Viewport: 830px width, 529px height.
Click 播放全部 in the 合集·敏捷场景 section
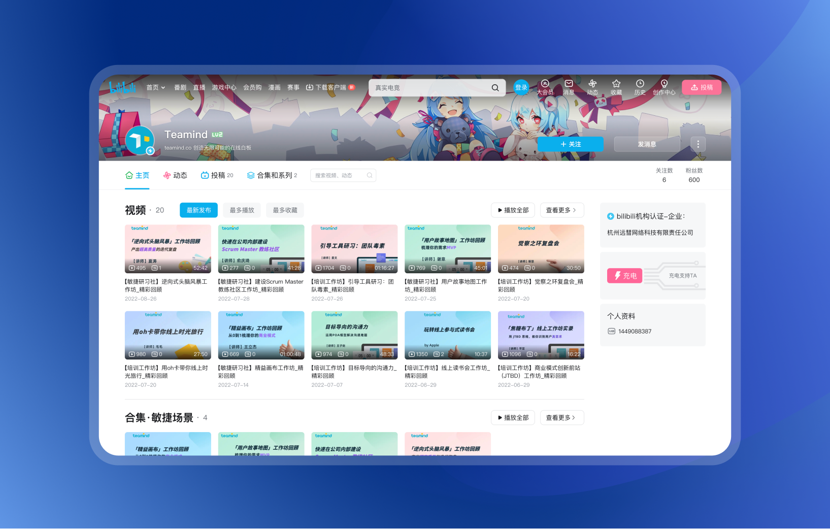[x=513, y=418]
